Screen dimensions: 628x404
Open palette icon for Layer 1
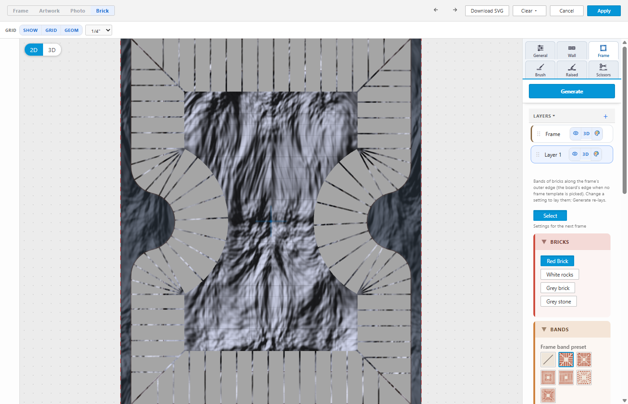[596, 154]
